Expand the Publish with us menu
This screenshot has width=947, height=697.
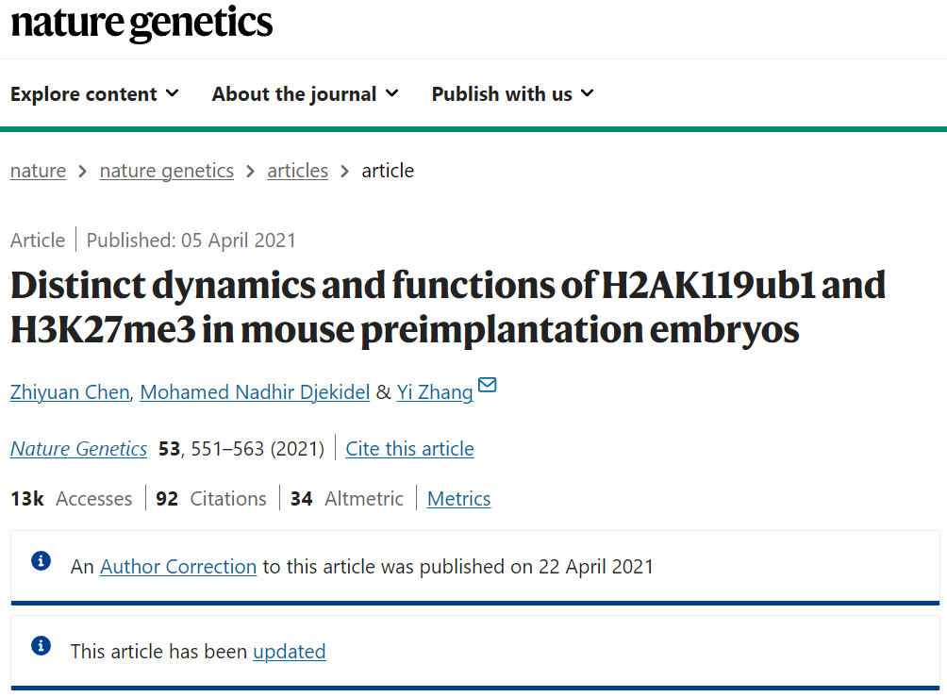(x=513, y=94)
